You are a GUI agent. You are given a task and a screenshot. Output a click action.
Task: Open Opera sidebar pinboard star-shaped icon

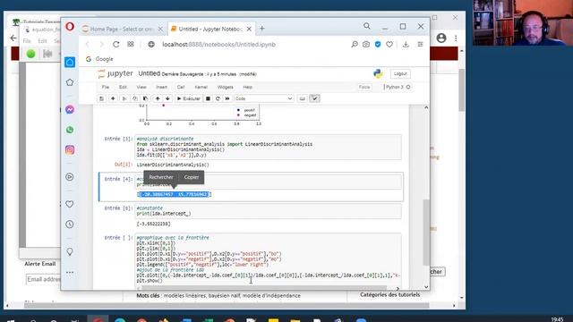pos(70,82)
